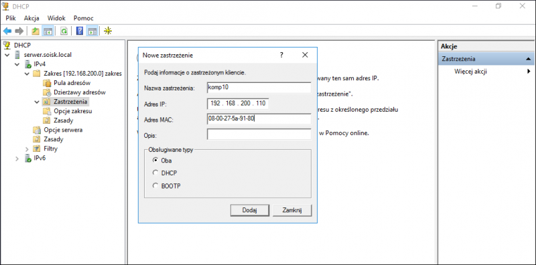Screen dimensions: 536x265
Task: Open the Opcje zakresu folder icon
Action: pyautogui.click(x=47, y=111)
